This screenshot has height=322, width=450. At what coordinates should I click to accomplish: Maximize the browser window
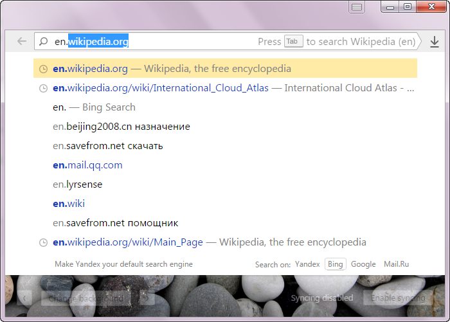[408, 6]
